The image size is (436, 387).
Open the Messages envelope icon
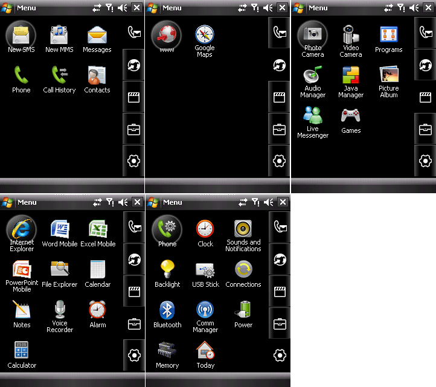pos(97,35)
